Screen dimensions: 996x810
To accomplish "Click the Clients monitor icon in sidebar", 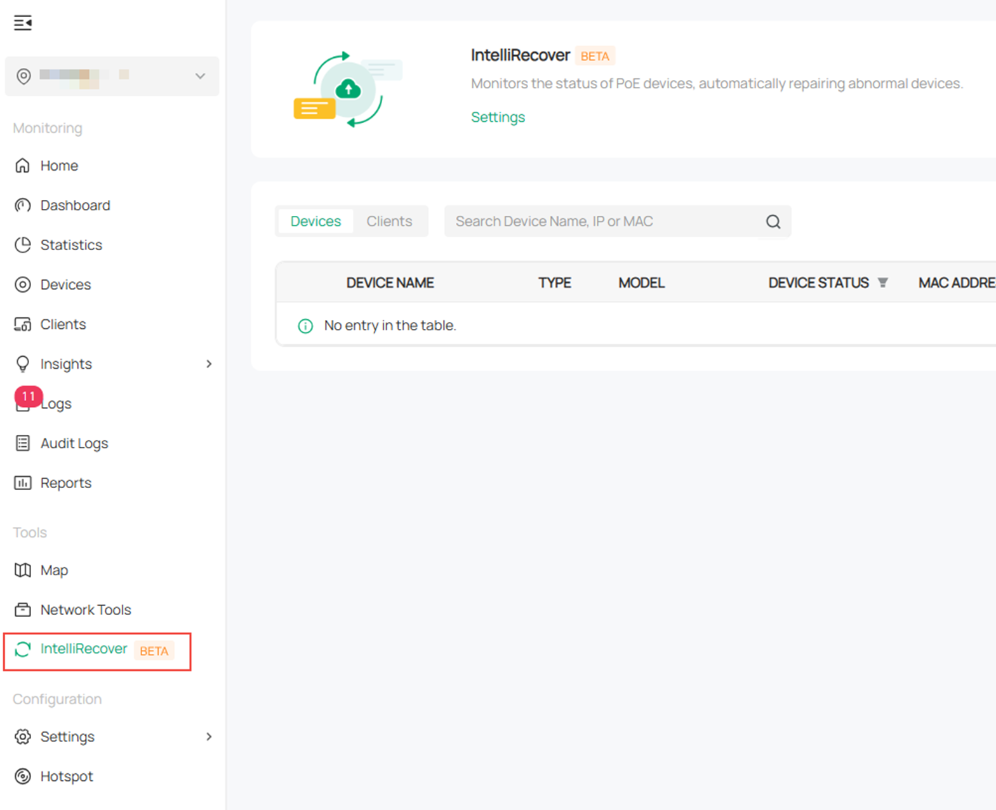I will [x=23, y=324].
